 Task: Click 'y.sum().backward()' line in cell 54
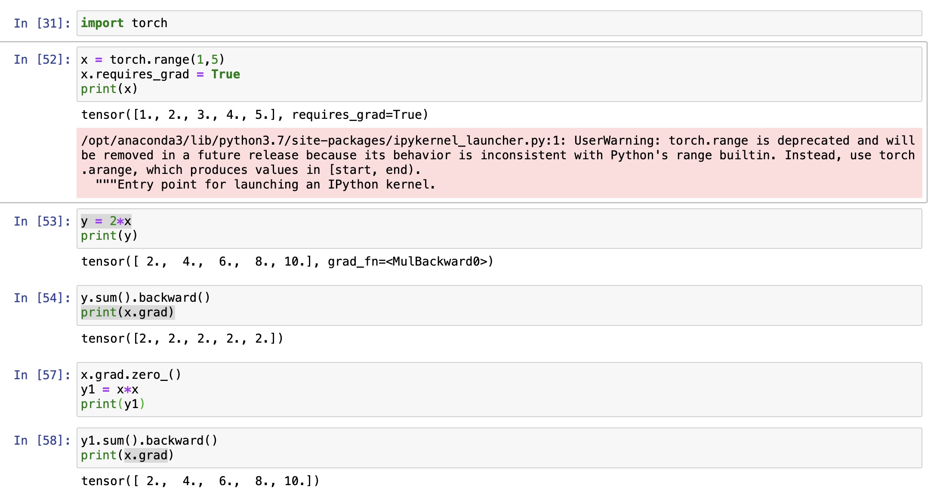(x=145, y=298)
